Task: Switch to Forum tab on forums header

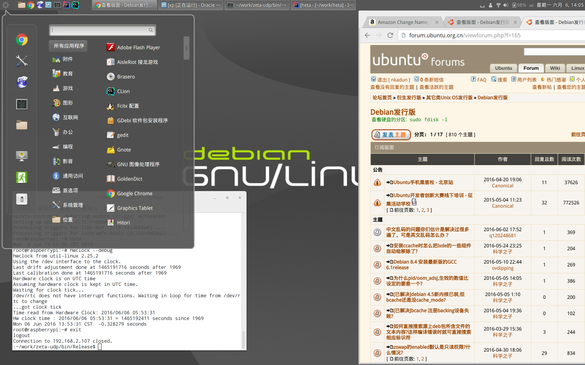Action: 531,68
